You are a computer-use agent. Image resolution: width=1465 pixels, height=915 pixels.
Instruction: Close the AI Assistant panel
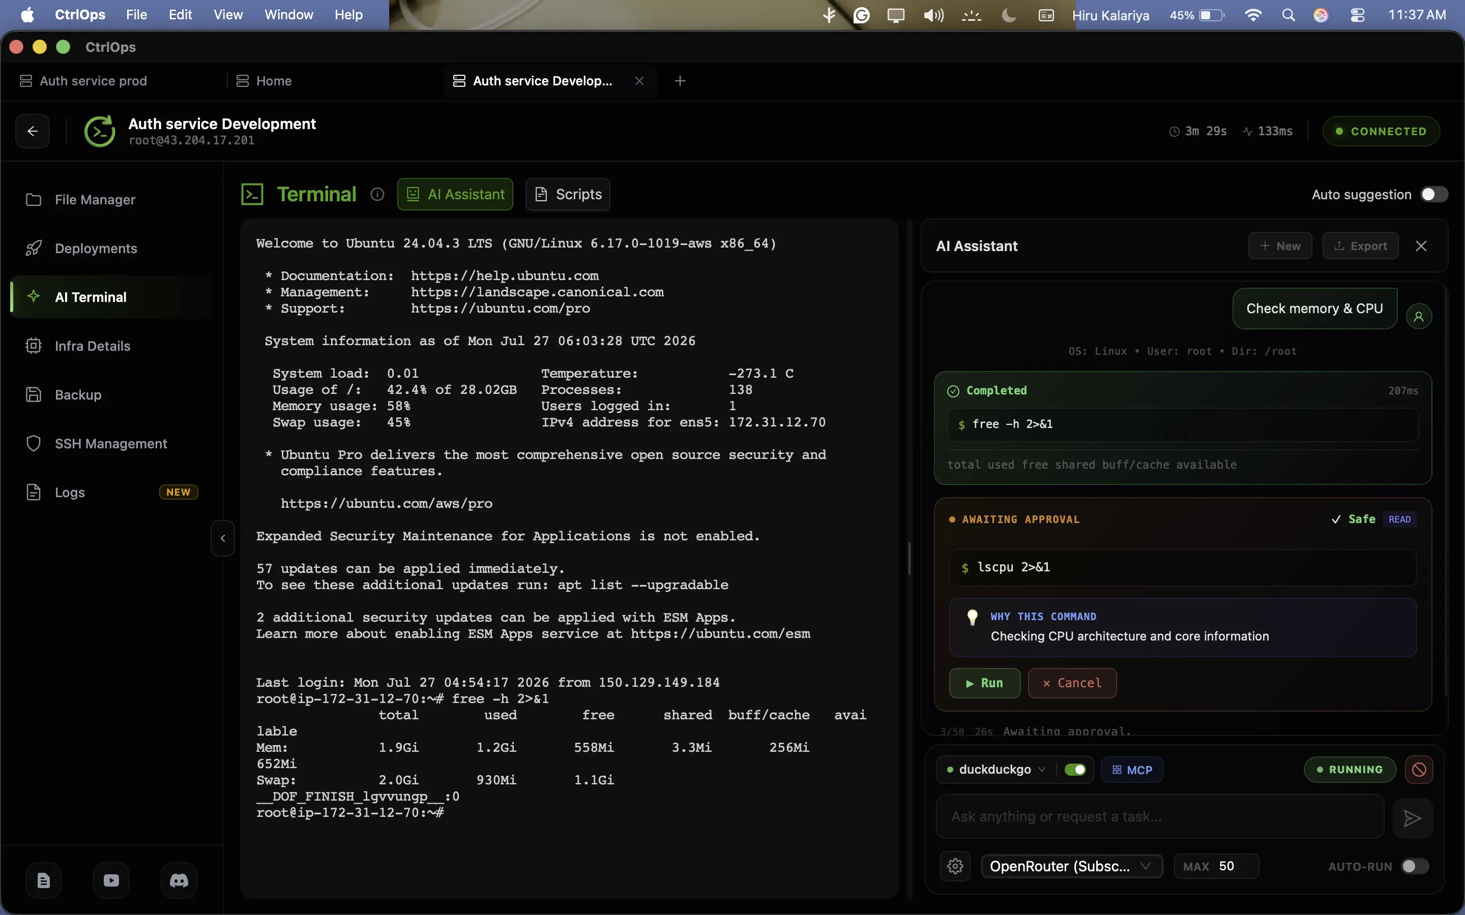point(1421,246)
